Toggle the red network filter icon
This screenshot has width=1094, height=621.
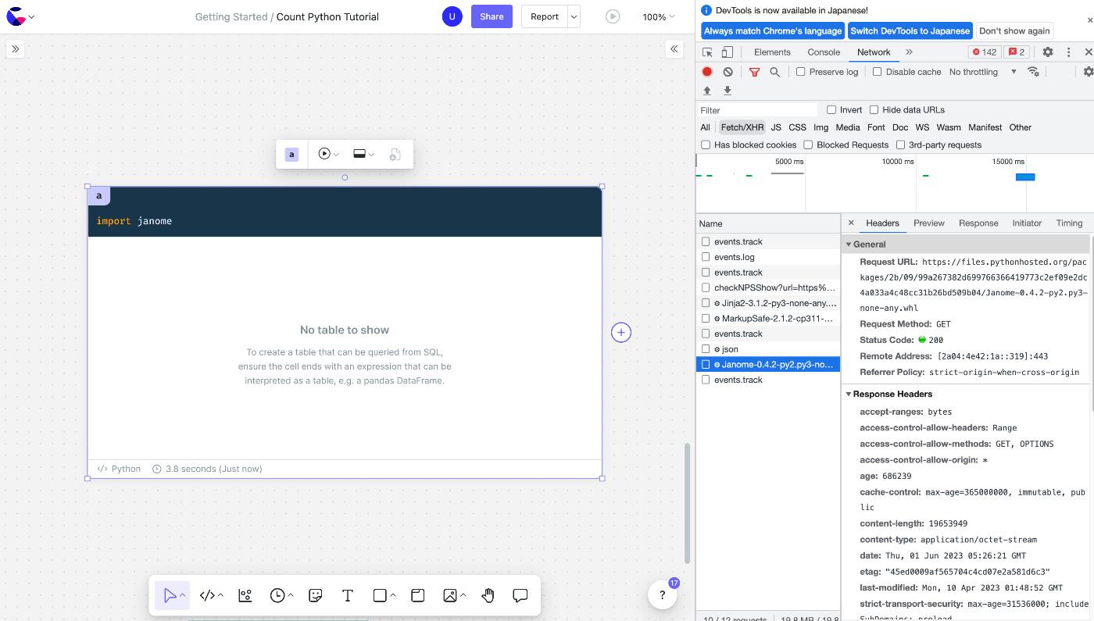point(754,72)
